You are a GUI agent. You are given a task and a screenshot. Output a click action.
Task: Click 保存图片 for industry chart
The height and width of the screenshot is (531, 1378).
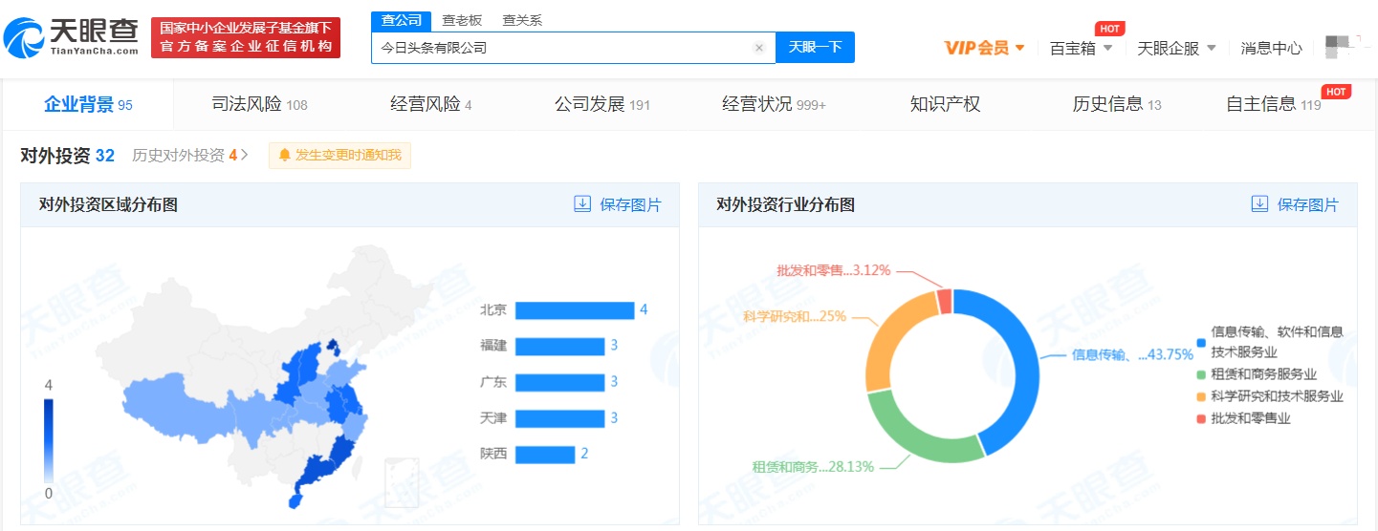click(1295, 204)
